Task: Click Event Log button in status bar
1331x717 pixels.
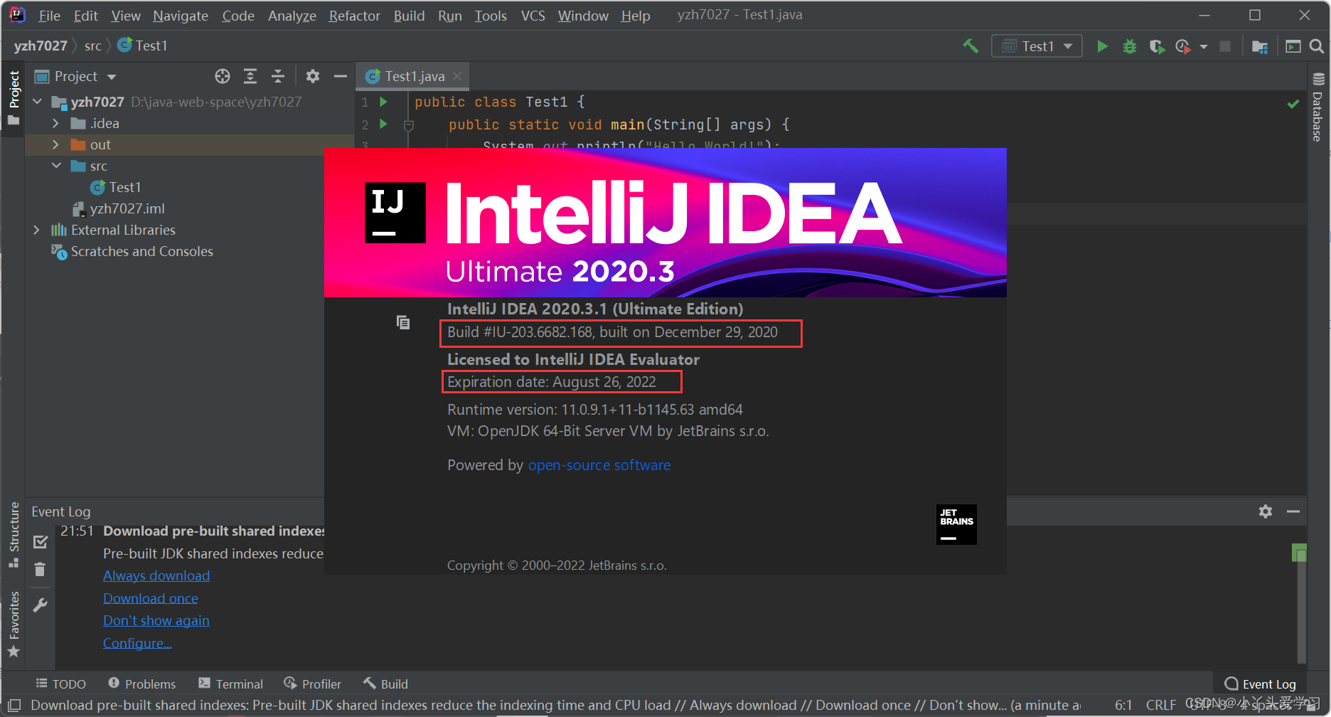Action: pyautogui.click(x=1261, y=684)
